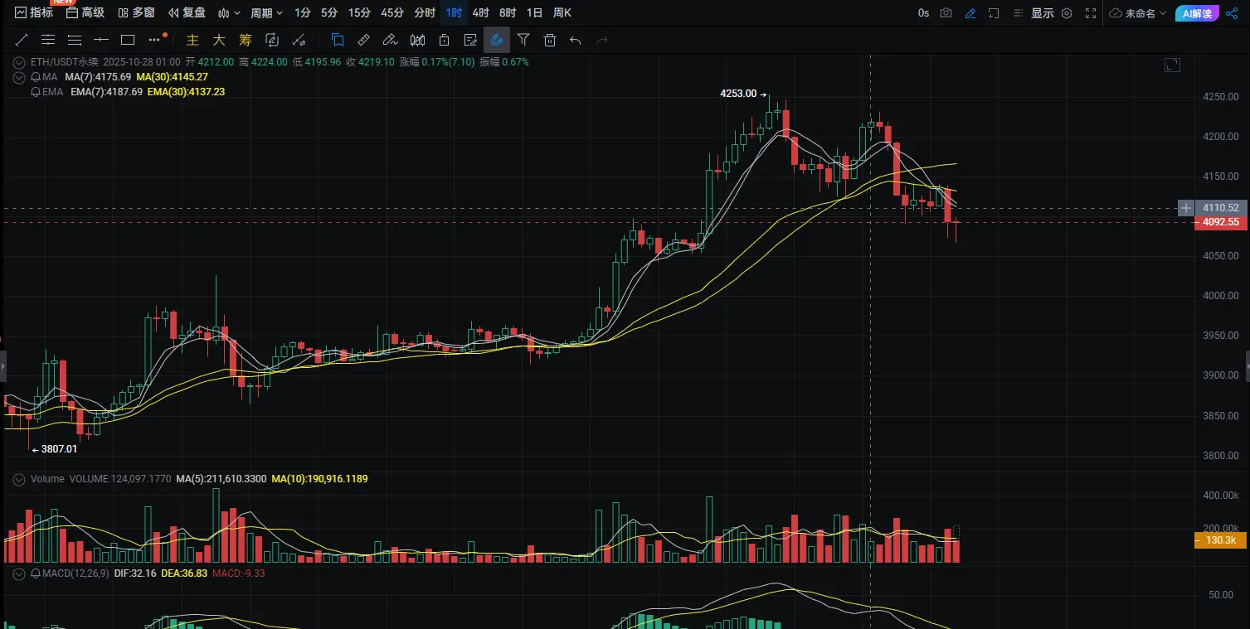The height and width of the screenshot is (629, 1250).
Task: Click the 4092.55 current price label
Action: tap(1221, 222)
